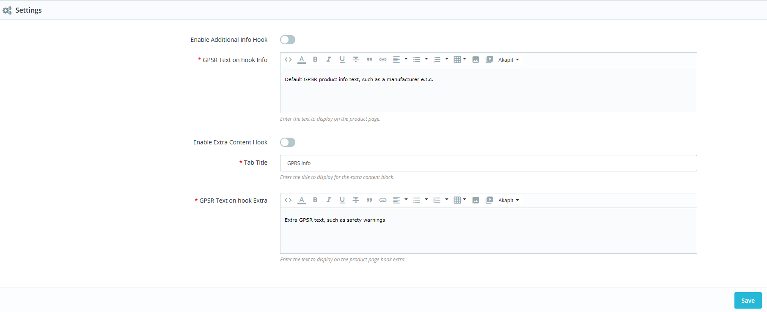This screenshot has height=312, width=767.
Task: Apply bold in the hook Extra editor
Action: pos(315,200)
